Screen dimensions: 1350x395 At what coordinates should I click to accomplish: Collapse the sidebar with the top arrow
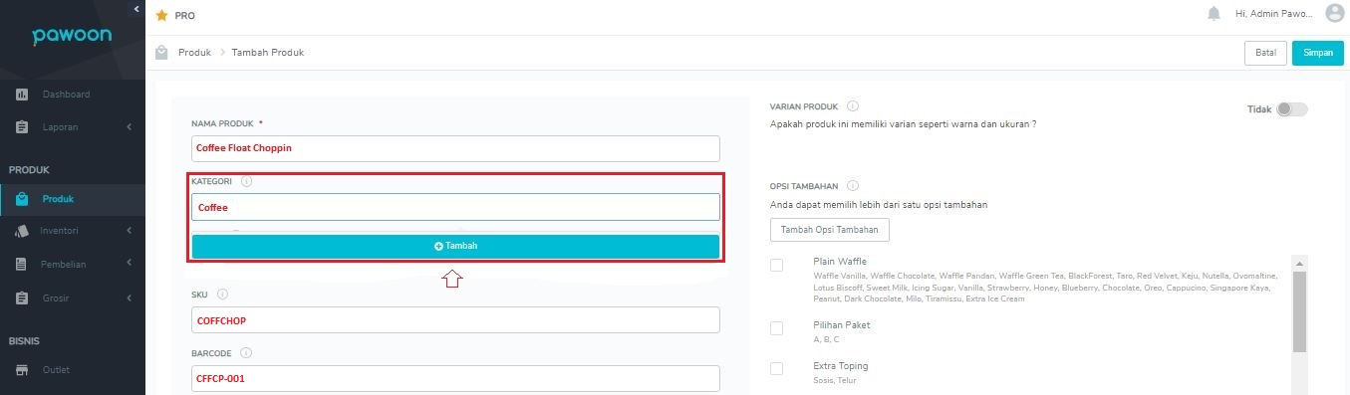(x=136, y=9)
